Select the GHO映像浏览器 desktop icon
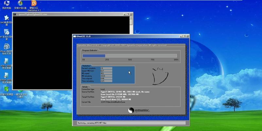Viewport: 262px width, 131px height. click(x=6, y=20)
